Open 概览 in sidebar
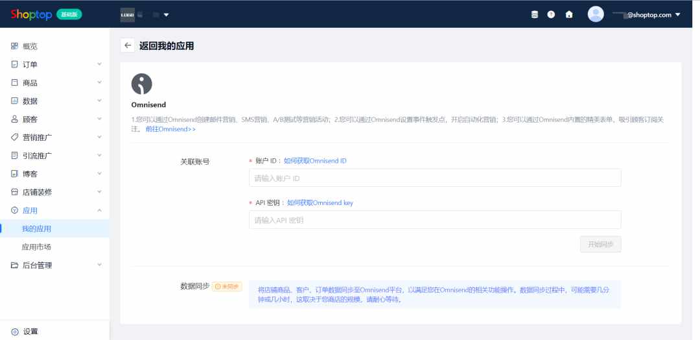Image resolution: width=700 pixels, height=340 pixels. pyautogui.click(x=30, y=46)
